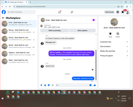Click the phone number message 6892873763
Viewport: 133px width, 107px height.
50,66
